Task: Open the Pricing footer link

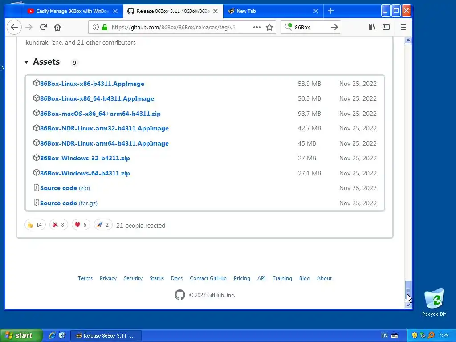Action: point(242,278)
